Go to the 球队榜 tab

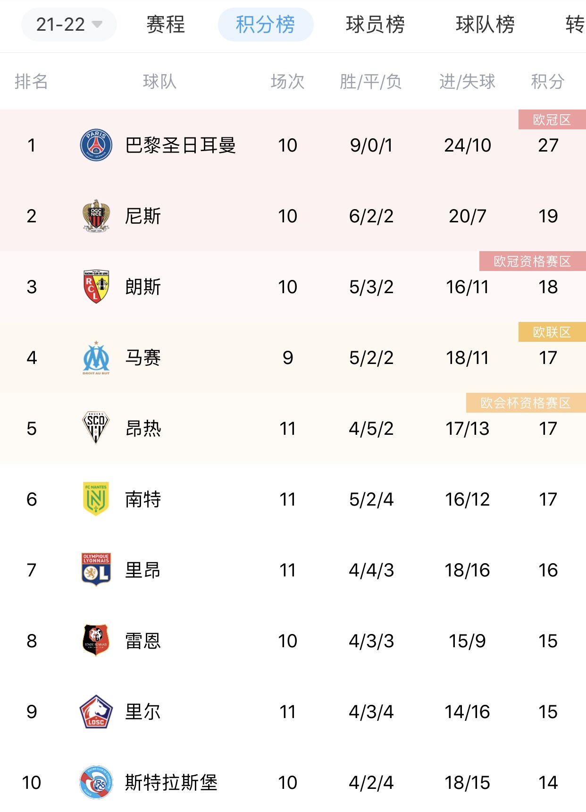(x=485, y=24)
